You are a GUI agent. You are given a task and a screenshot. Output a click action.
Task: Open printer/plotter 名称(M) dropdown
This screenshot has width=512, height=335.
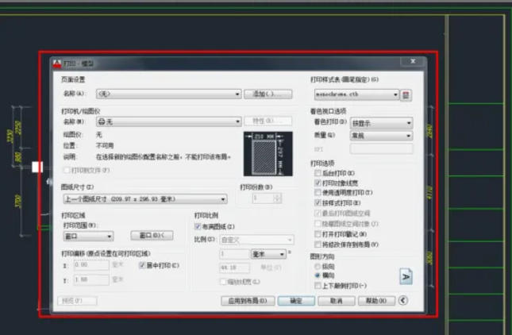[168, 121]
